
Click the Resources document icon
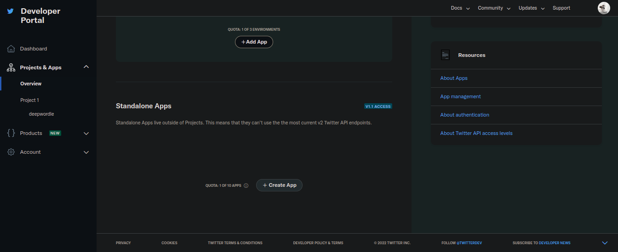point(445,55)
